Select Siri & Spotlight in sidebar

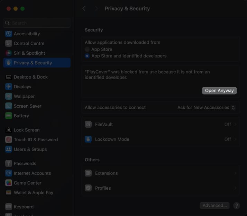click(x=37, y=53)
